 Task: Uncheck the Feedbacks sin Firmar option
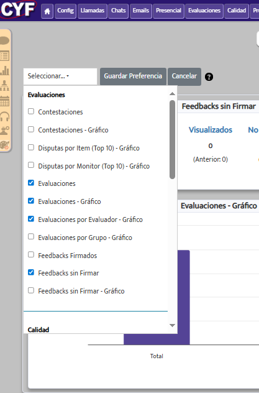tap(31, 272)
